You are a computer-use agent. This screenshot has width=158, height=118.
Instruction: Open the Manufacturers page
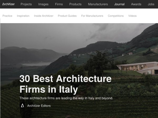tap(98, 4)
